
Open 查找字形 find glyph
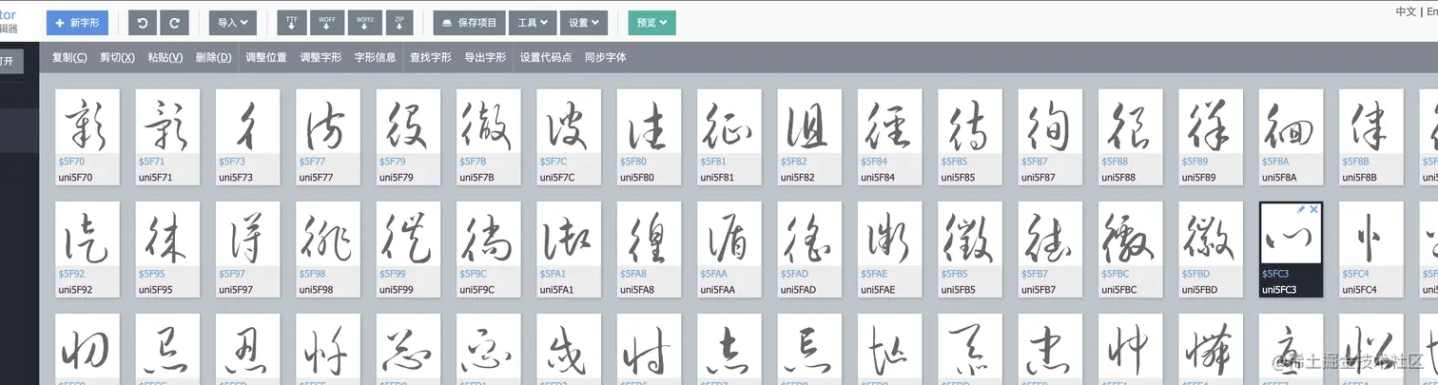click(431, 57)
